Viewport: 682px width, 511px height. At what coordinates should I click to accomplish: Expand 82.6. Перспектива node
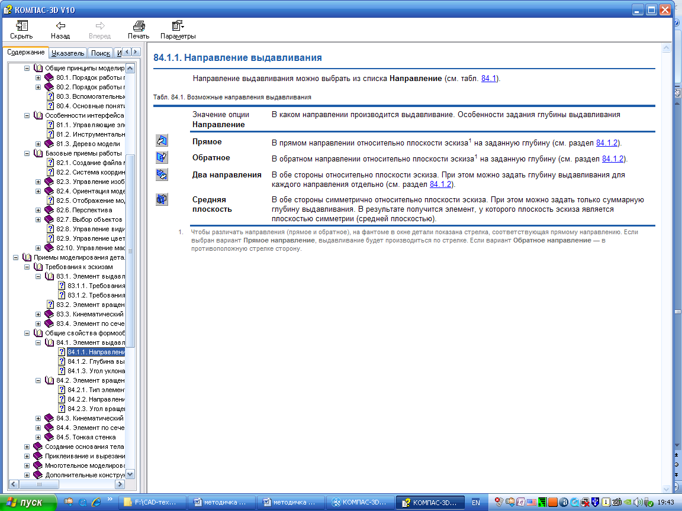pos(38,211)
